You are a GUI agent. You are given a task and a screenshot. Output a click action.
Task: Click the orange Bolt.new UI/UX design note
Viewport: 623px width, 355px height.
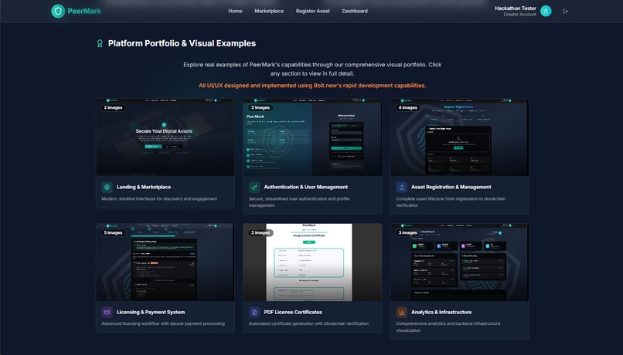pyautogui.click(x=312, y=86)
